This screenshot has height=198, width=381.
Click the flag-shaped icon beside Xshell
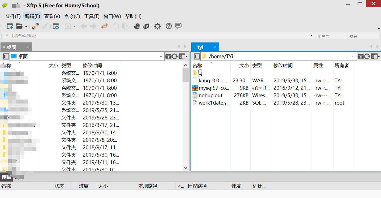pyautogui.click(x=146, y=26)
